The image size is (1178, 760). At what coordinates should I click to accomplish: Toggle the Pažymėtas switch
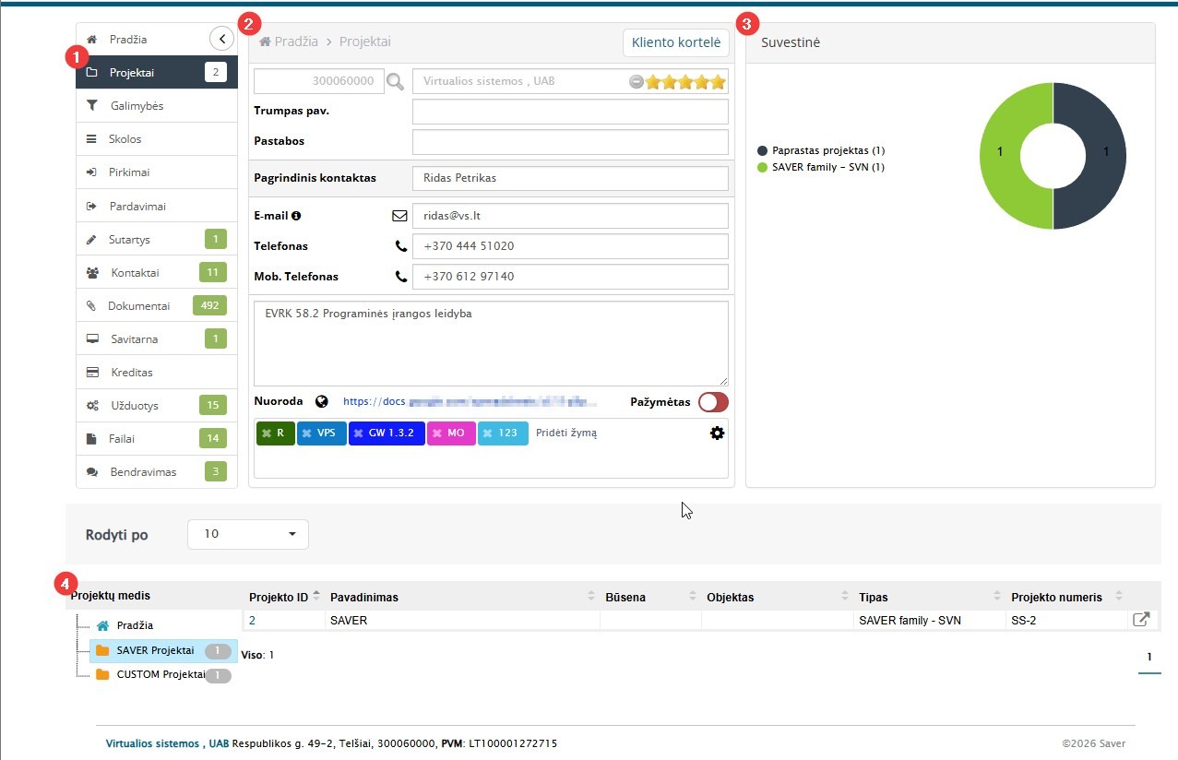(x=713, y=402)
